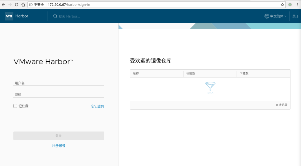Focus the 密码 input field
Screen dimensions: 301x166
[59, 95]
